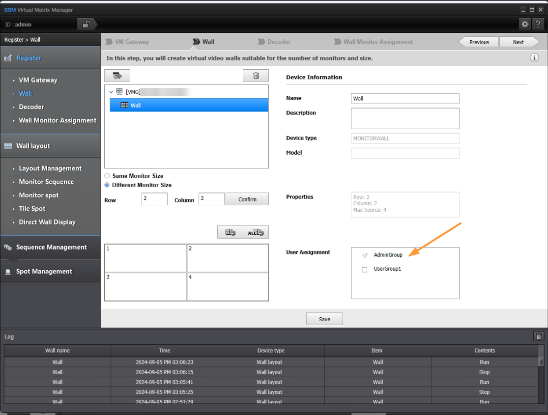
Task: Select monitor cell 4 in grid
Action: (228, 287)
